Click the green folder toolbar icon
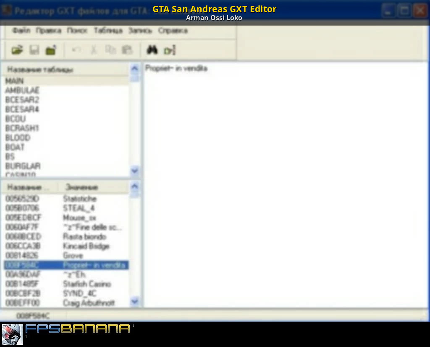Image resolution: width=430 pixels, height=347 pixels. click(51, 50)
